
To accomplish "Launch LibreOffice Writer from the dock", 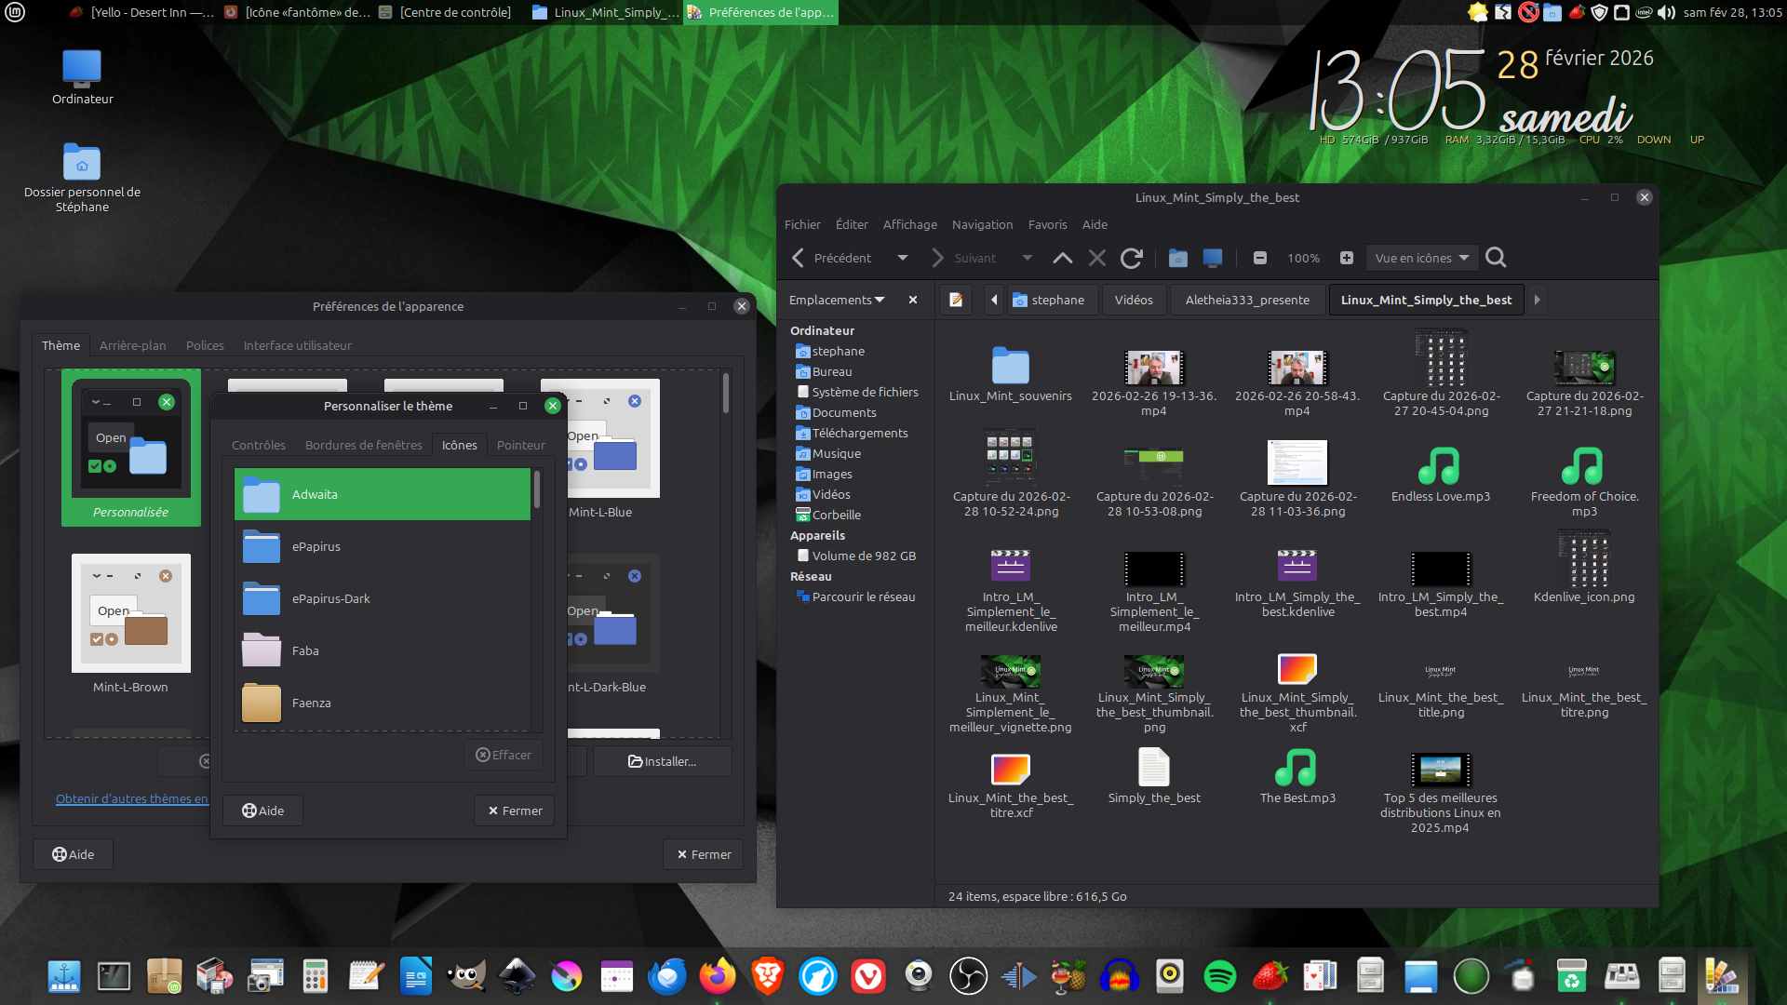I will pos(416,976).
